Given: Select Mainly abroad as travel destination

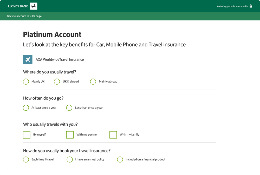Looking at the screenshot, I should (x=93, y=82).
